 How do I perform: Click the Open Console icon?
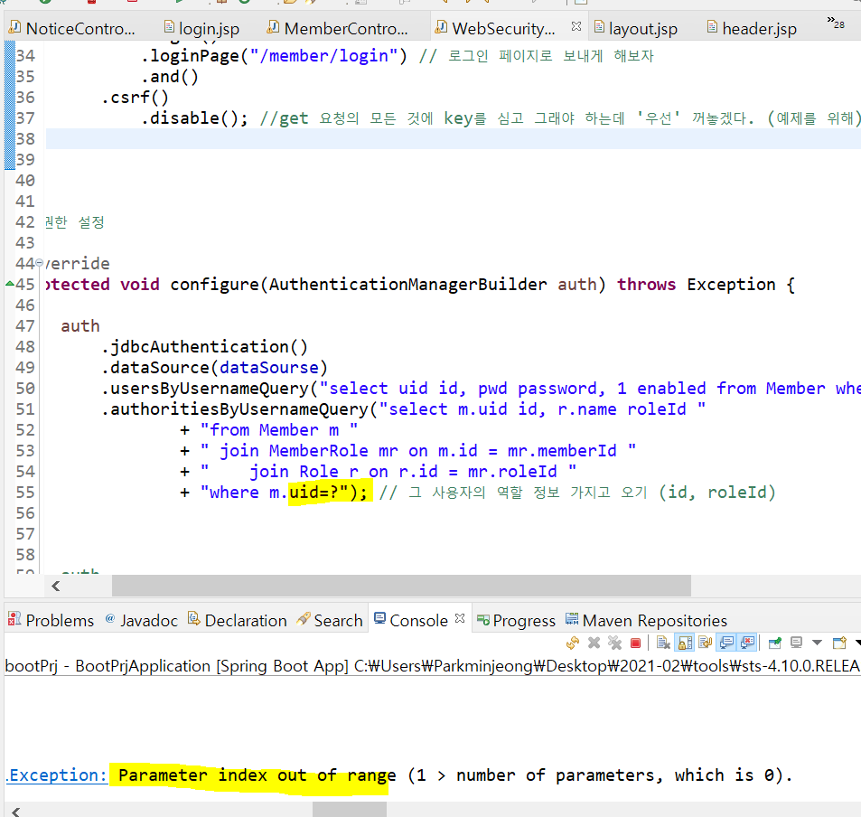click(x=839, y=643)
